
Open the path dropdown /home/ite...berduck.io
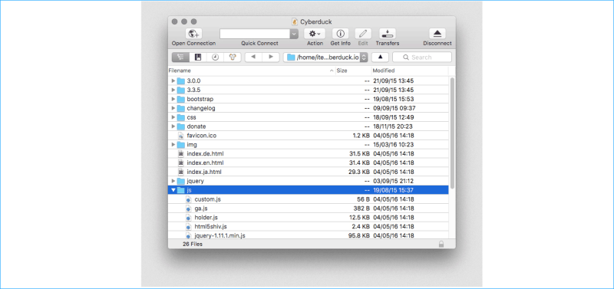(325, 57)
